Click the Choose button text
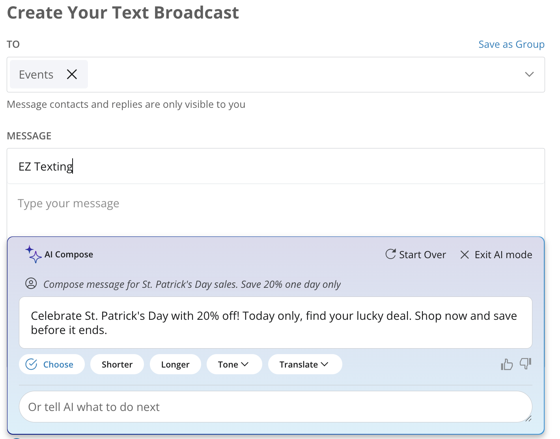The width and height of the screenshot is (560, 439). pyautogui.click(x=58, y=364)
